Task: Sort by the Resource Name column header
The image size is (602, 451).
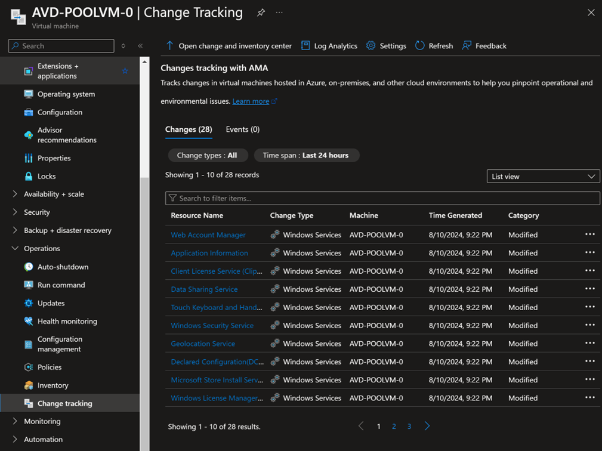Action: coord(197,215)
